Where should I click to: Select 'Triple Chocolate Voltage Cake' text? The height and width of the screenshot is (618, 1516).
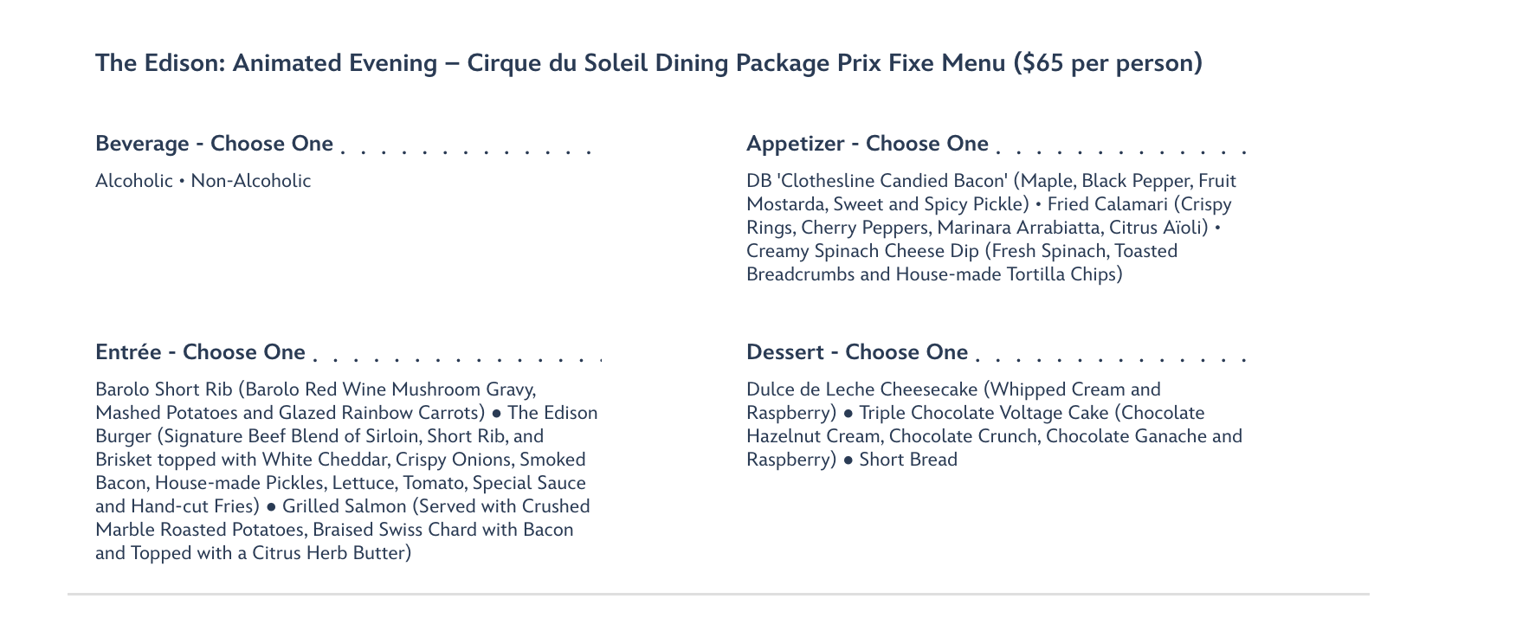(984, 413)
